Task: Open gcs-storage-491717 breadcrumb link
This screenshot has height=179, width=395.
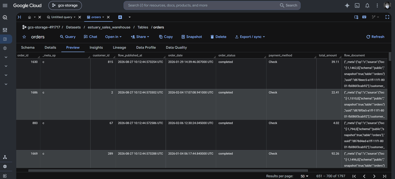Action: click(43, 27)
